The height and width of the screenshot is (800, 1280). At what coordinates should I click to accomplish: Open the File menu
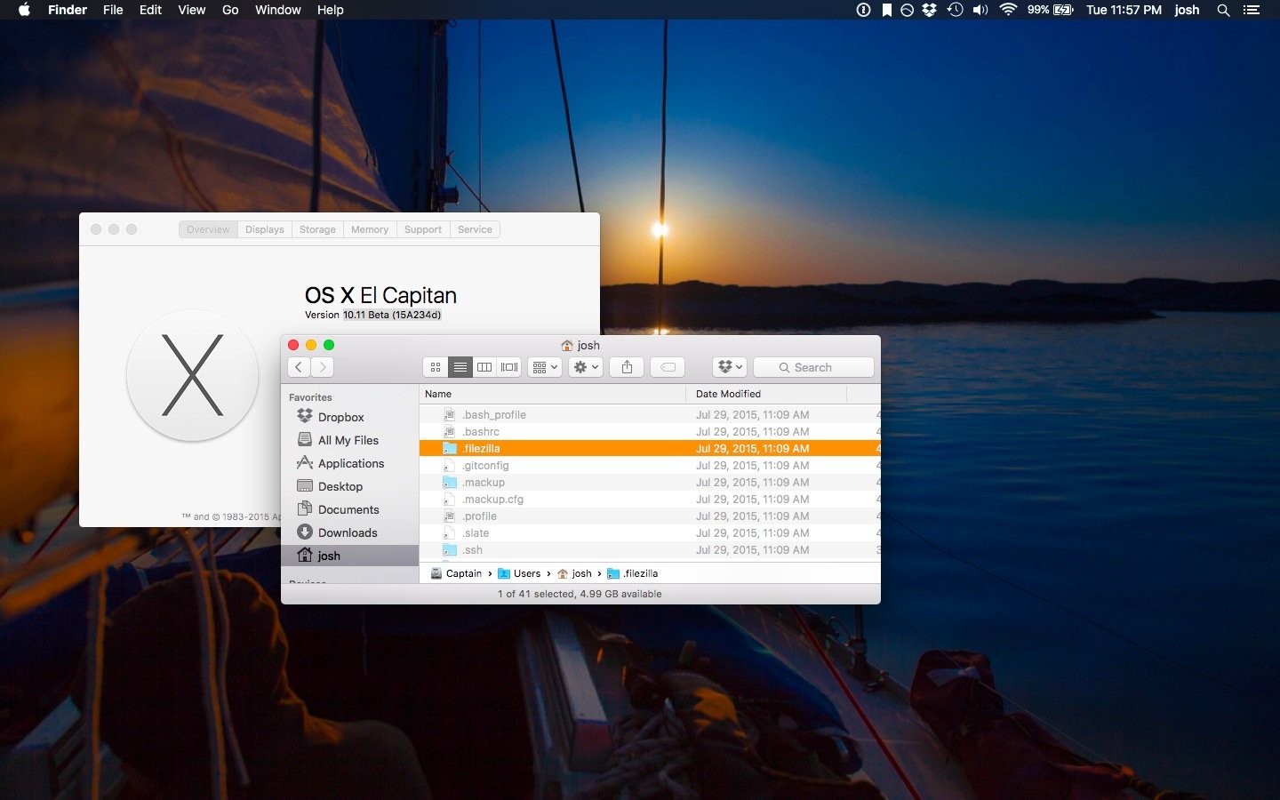click(113, 10)
